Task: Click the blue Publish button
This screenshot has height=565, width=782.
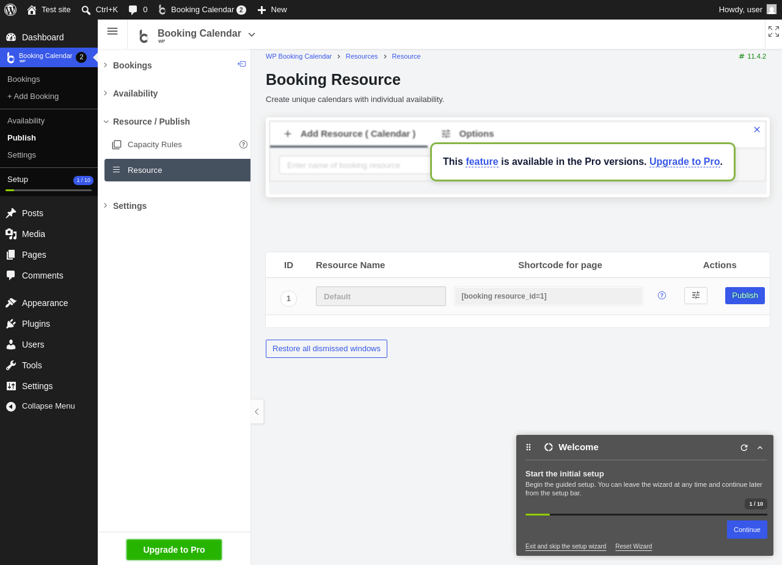Action: point(745,296)
